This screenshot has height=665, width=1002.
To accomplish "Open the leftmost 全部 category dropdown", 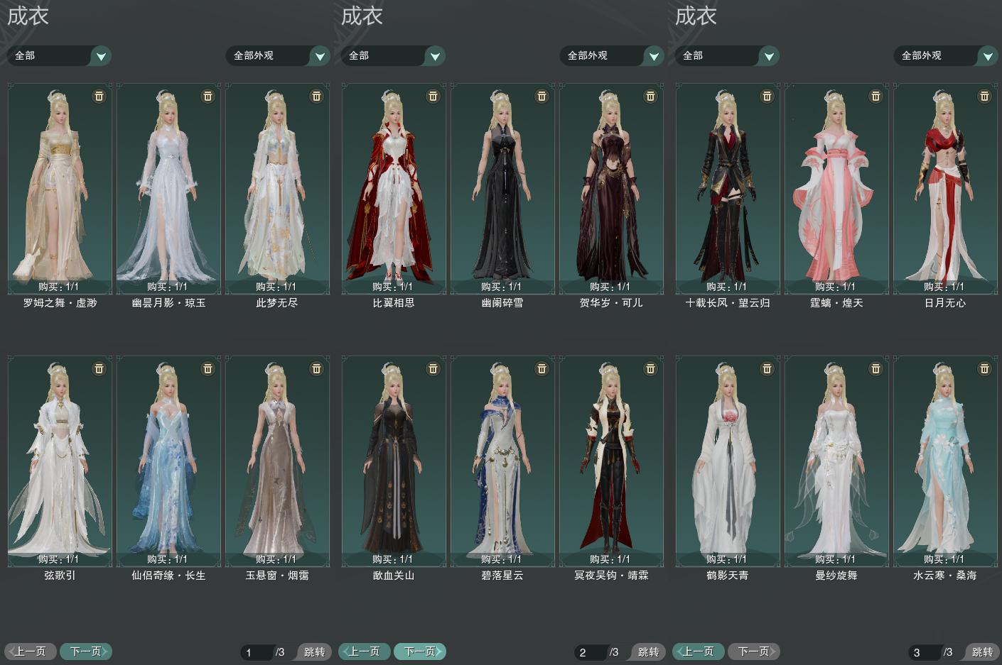I will click(59, 55).
